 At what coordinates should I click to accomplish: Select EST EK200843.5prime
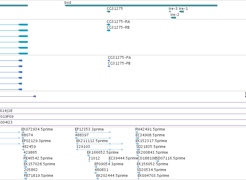(x=152, y=153)
